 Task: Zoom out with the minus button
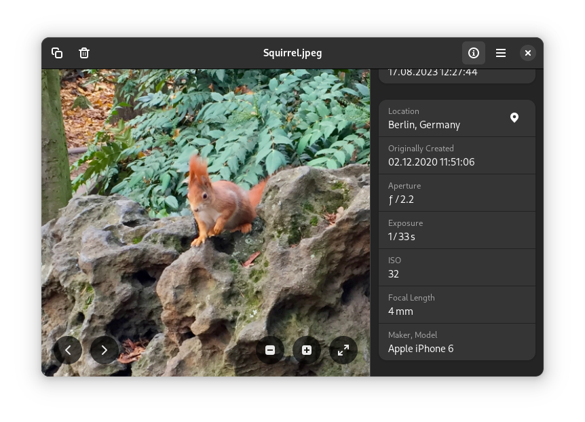[270, 350]
